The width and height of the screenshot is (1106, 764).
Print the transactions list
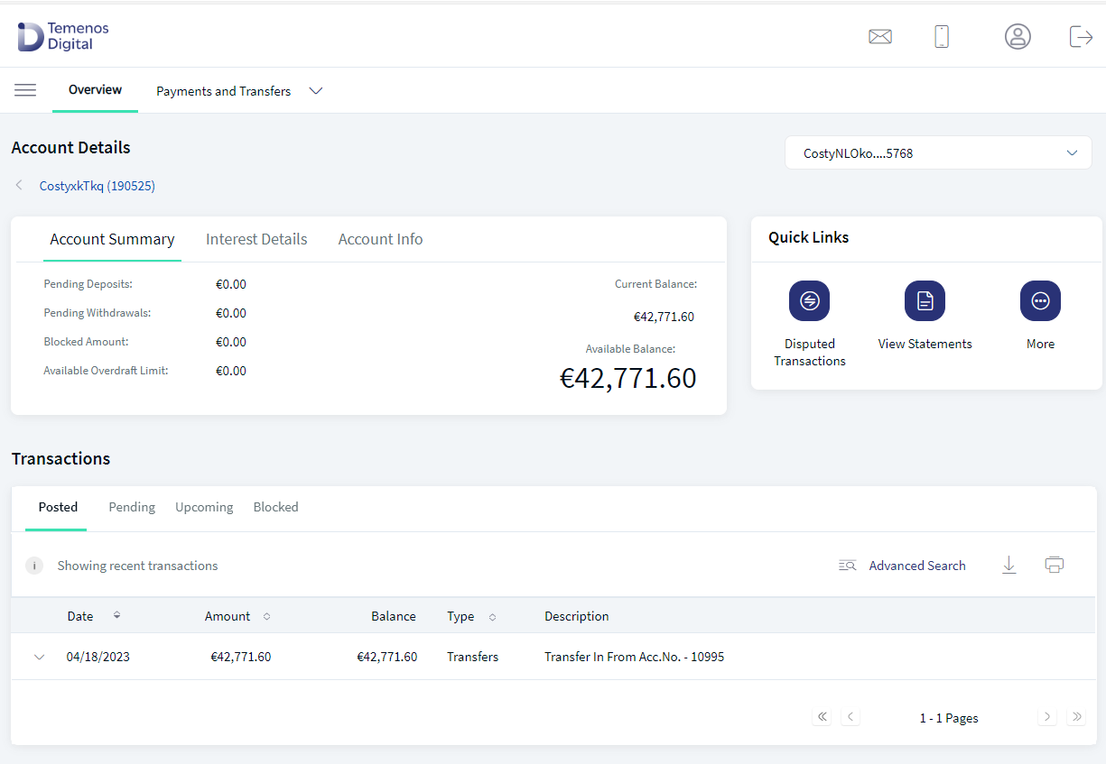coord(1055,566)
